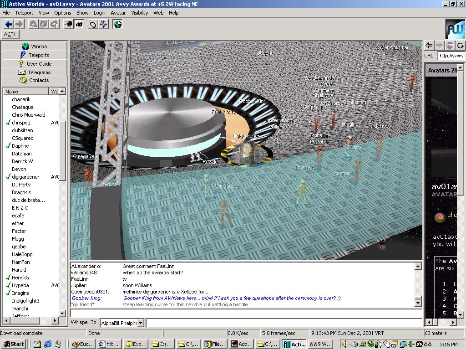Open the Teleport menu
Viewport: 466px width, 350px height.
24,13
